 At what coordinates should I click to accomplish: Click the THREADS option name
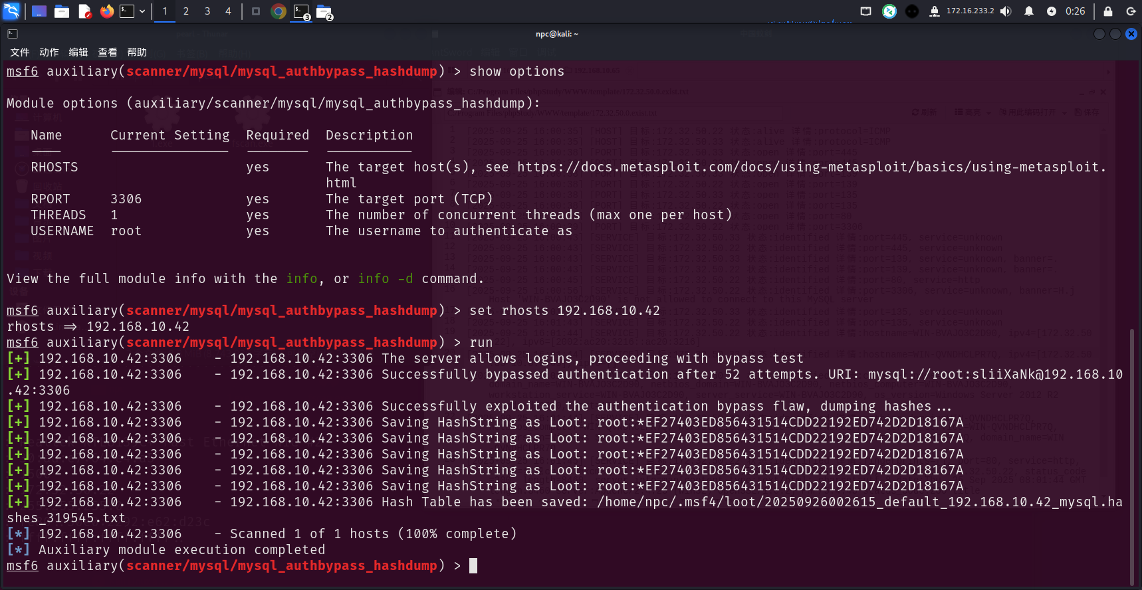[x=58, y=215]
